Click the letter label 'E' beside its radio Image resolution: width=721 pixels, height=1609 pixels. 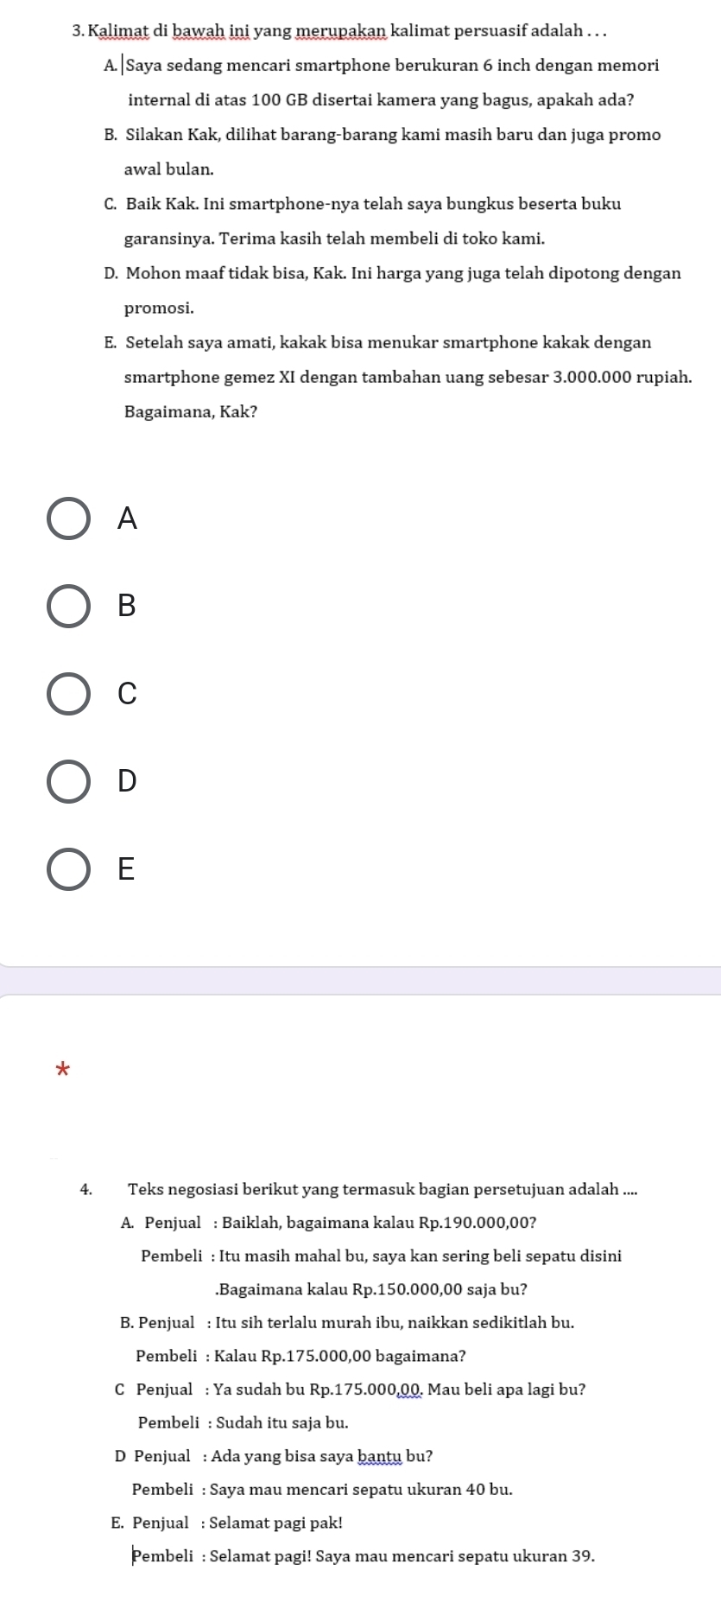pyautogui.click(x=127, y=868)
